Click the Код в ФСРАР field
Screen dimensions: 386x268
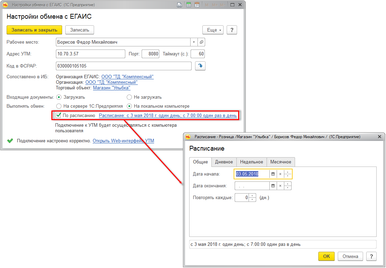point(124,66)
